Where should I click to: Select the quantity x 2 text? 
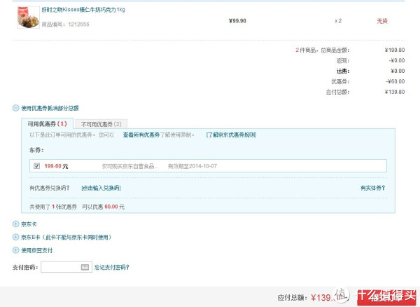click(338, 21)
